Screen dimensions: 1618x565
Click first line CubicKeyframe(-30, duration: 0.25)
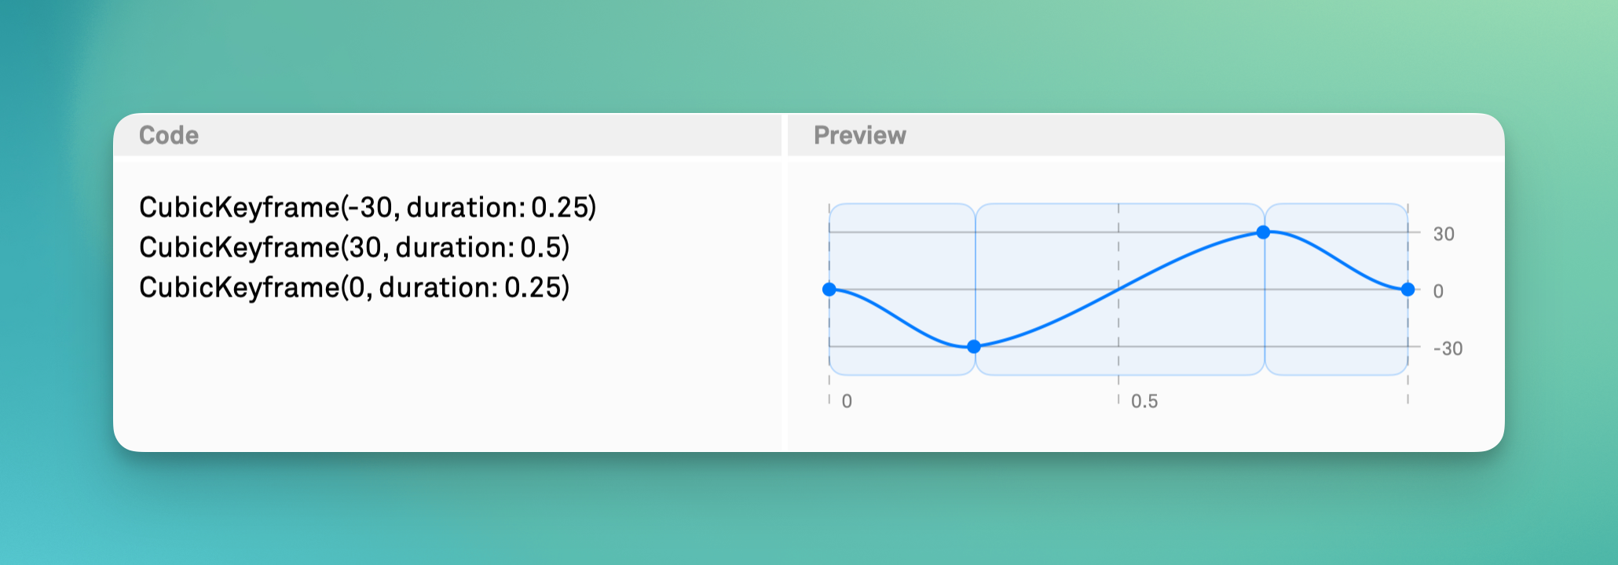click(368, 207)
